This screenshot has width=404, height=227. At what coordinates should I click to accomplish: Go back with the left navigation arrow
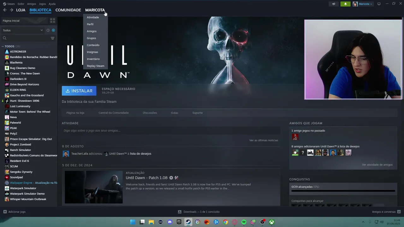pyautogui.click(x=5, y=10)
